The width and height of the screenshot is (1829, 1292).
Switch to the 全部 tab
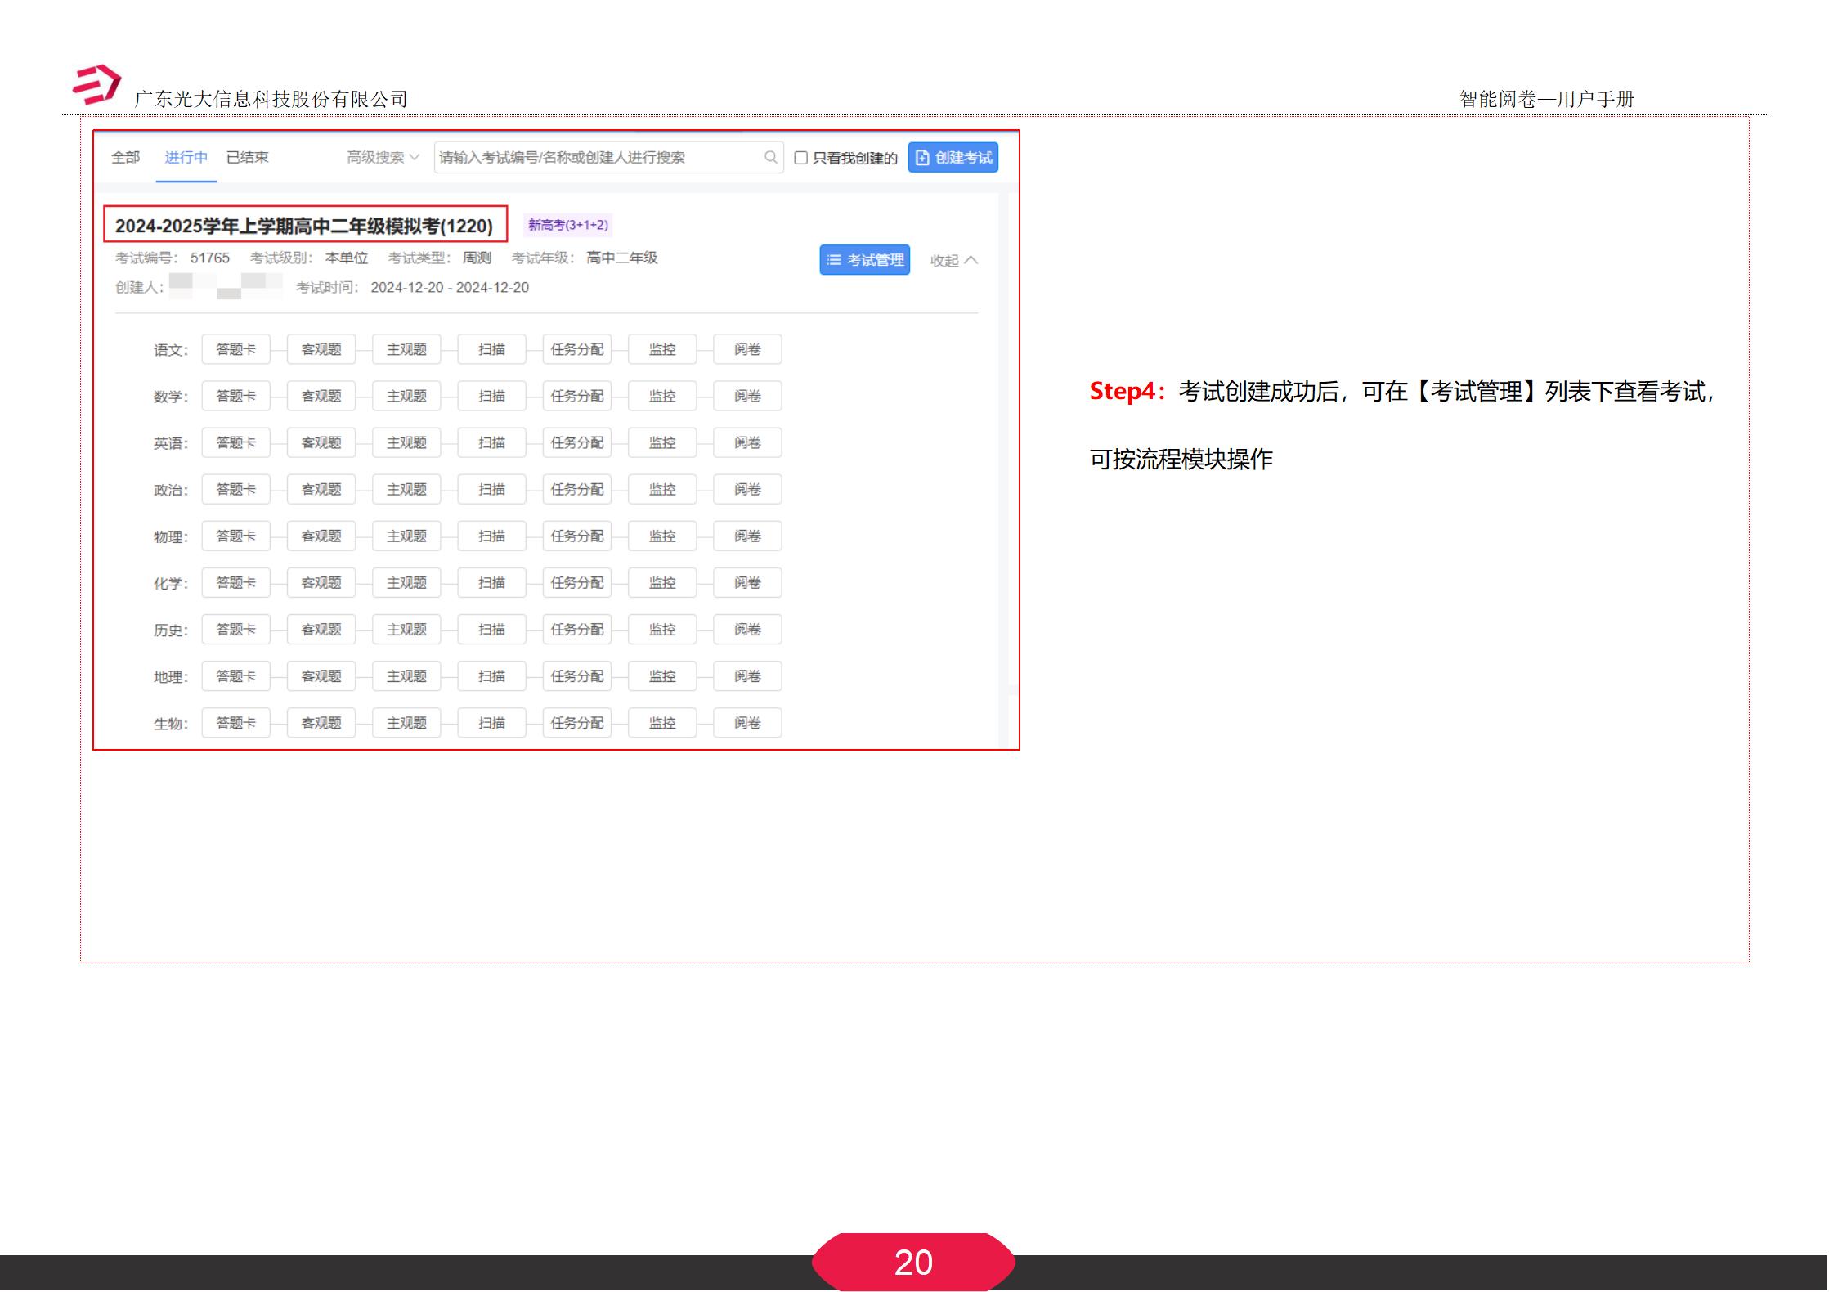click(124, 157)
